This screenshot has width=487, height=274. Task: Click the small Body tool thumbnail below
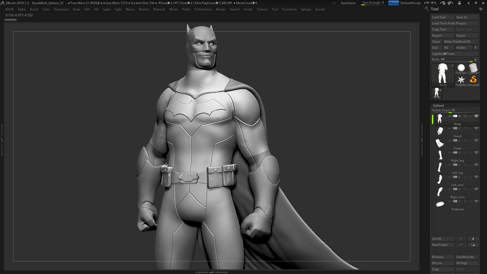click(437, 93)
